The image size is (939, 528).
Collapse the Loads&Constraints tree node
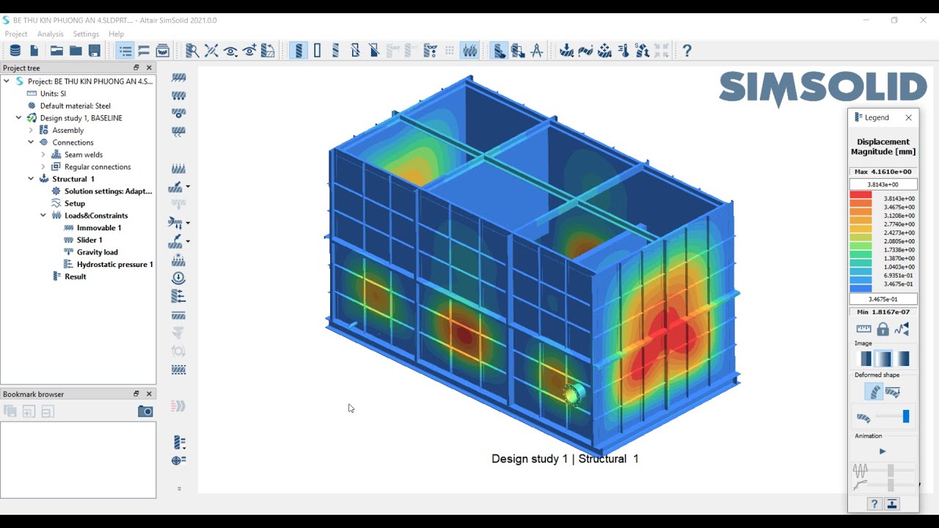tap(43, 216)
